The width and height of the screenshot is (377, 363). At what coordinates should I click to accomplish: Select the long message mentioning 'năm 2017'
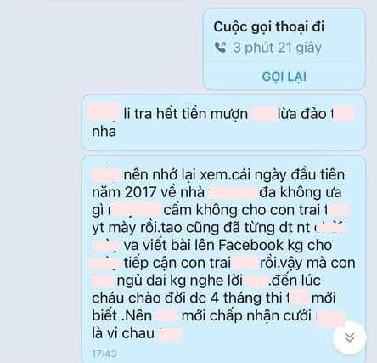point(224,259)
